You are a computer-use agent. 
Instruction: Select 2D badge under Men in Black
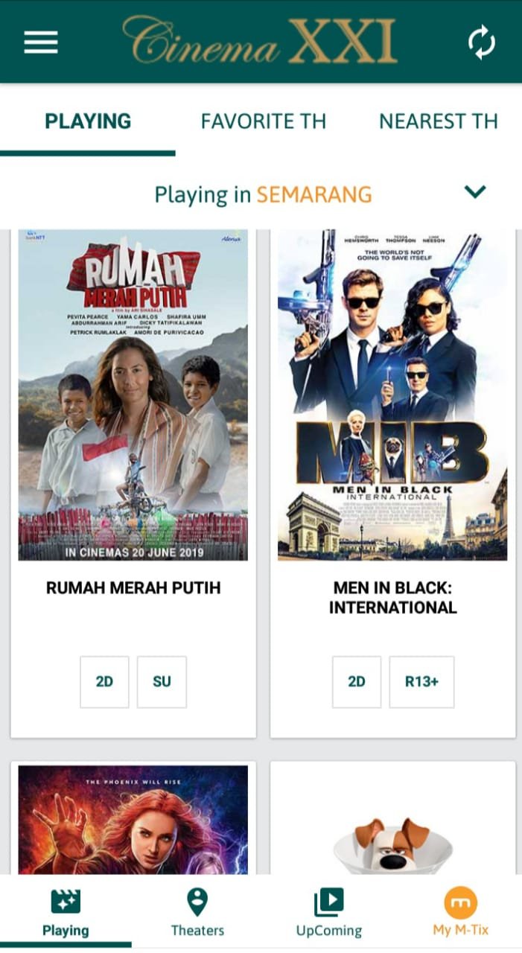pyautogui.click(x=357, y=681)
